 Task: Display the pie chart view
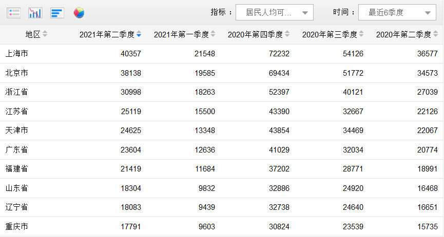coord(79,13)
